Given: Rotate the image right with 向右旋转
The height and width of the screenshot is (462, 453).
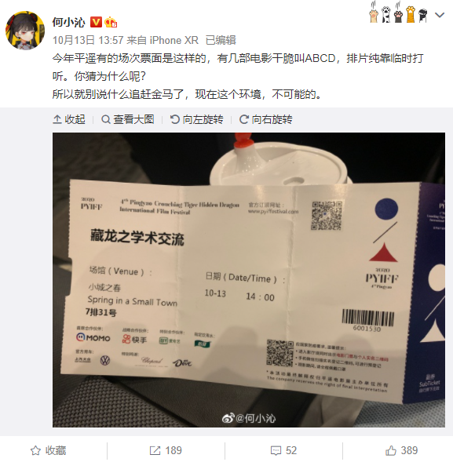Looking at the screenshot, I should coord(265,120).
